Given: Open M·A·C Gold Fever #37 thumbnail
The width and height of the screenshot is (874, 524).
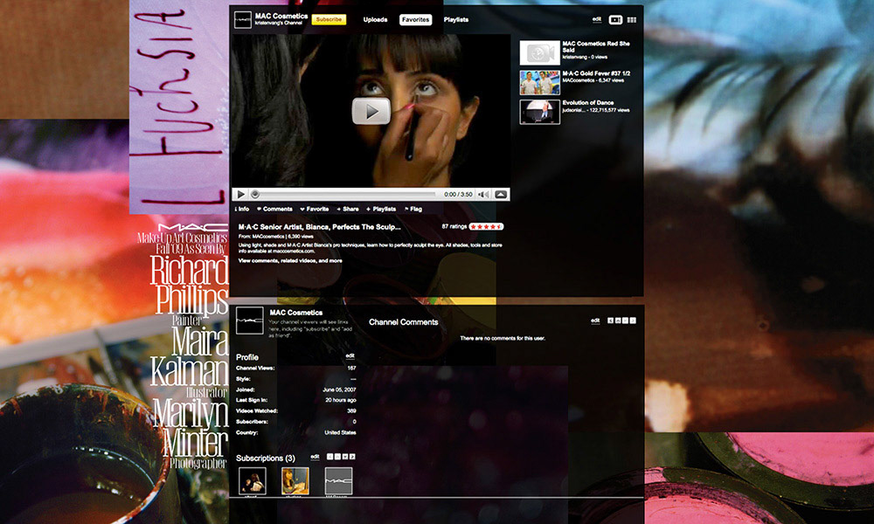Looking at the screenshot, I should 539,82.
